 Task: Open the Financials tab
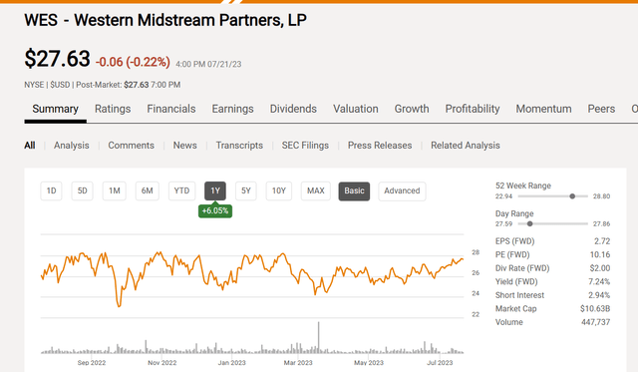[171, 109]
